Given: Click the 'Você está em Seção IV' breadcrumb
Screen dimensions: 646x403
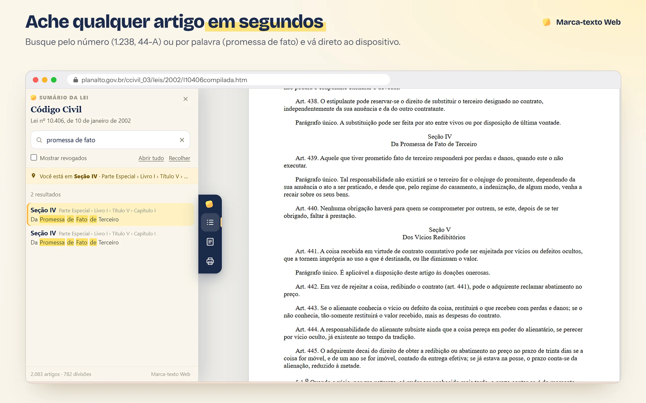Looking at the screenshot, I should (x=112, y=176).
